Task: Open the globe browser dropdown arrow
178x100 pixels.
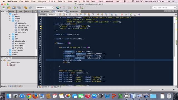Action: click(x=60, y=8)
